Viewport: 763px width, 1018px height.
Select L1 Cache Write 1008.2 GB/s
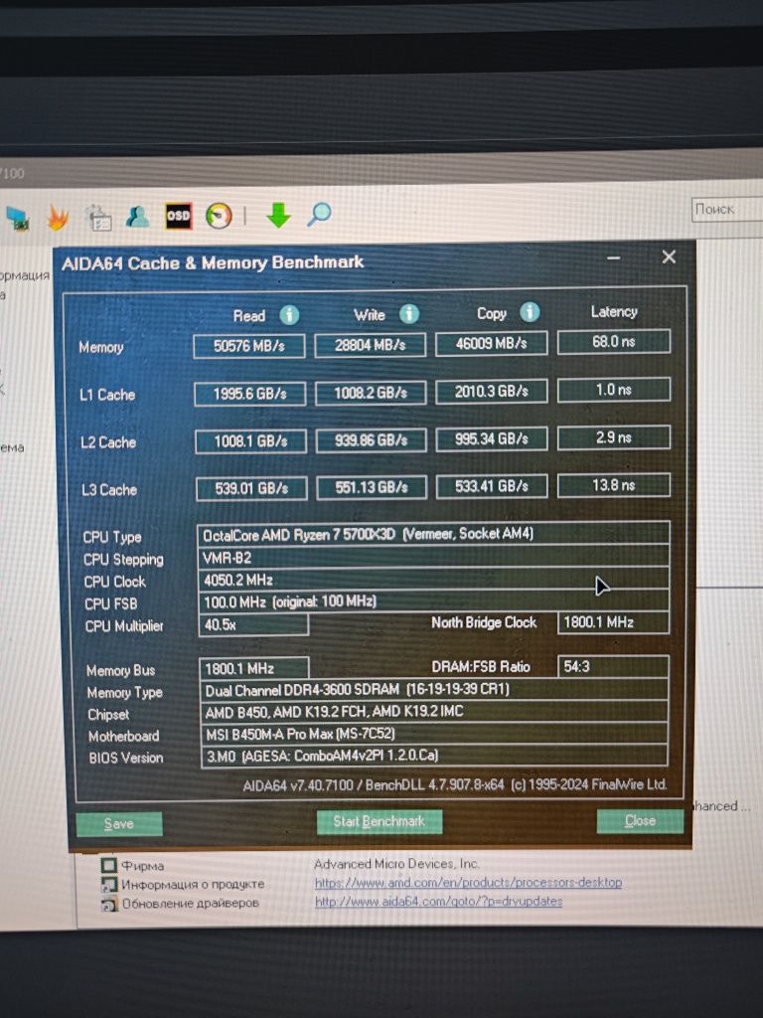coord(371,393)
